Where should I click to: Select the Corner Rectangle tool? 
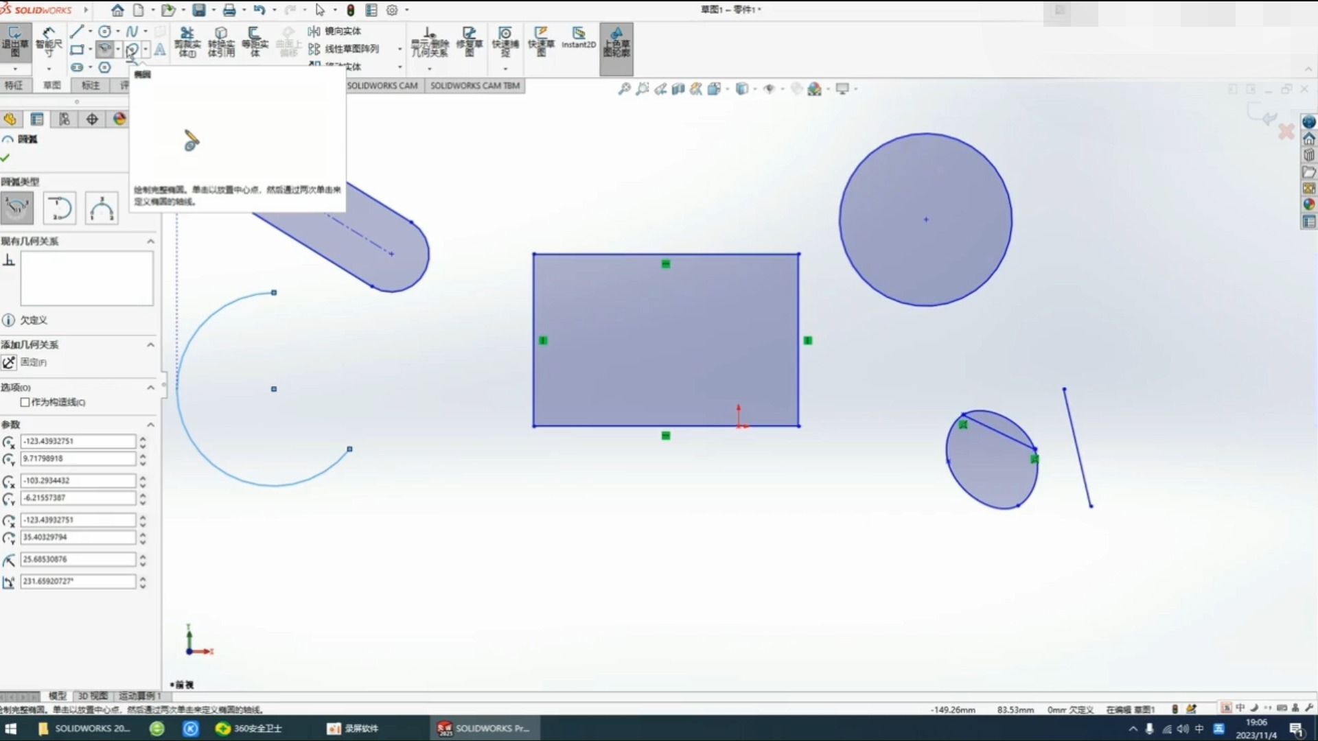coord(77,49)
